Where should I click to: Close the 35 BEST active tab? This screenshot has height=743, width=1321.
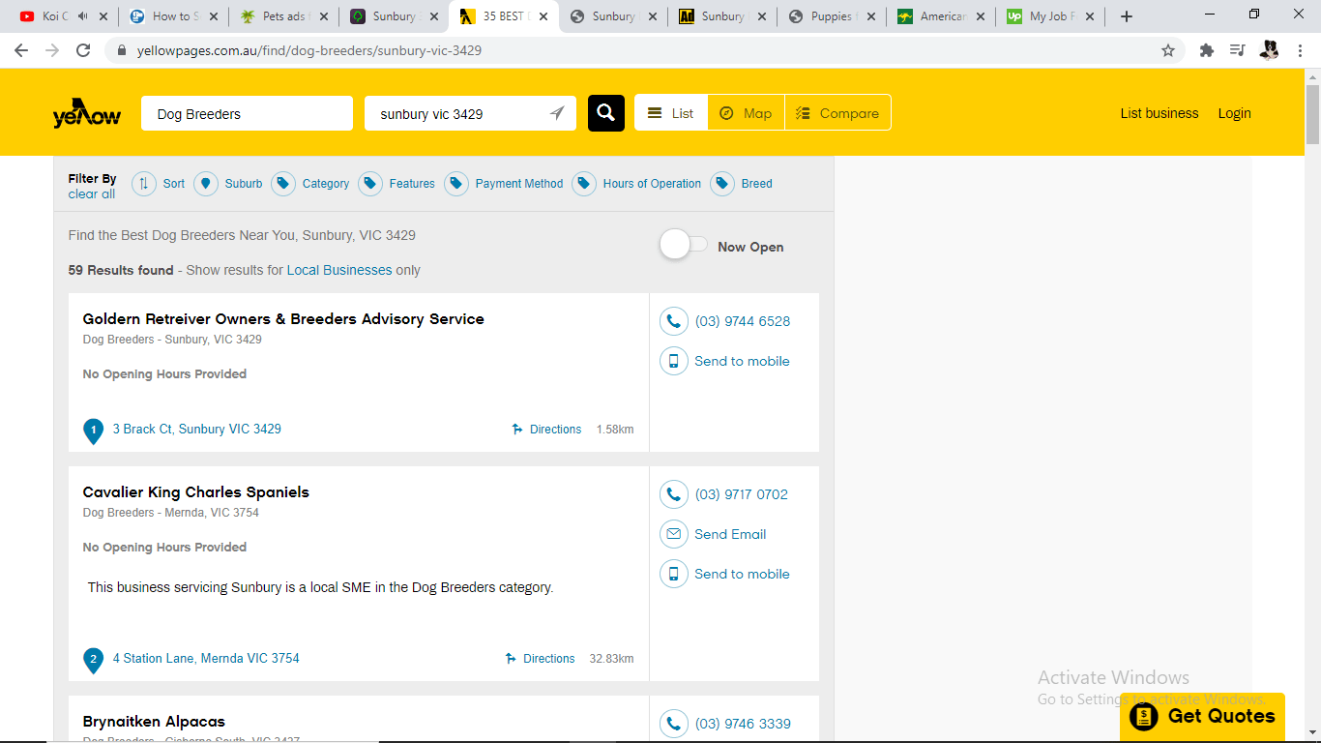pos(544,16)
